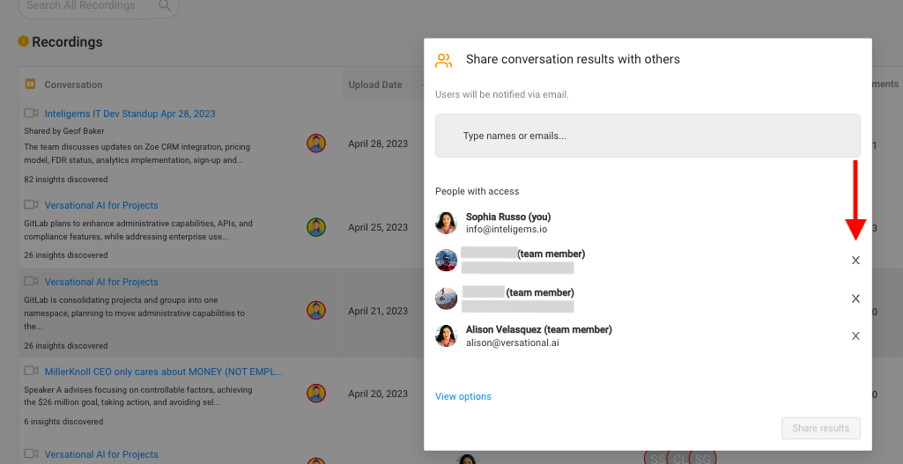Screen dimensions: 903x464
Task: Sort by the Upload Date column
Action: click(375, 85)
